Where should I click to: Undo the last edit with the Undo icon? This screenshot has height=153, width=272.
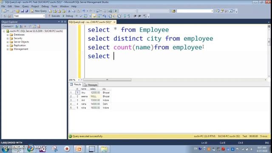point(84,11)
